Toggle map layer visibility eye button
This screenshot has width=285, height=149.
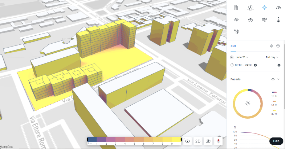tap(188, 141)
